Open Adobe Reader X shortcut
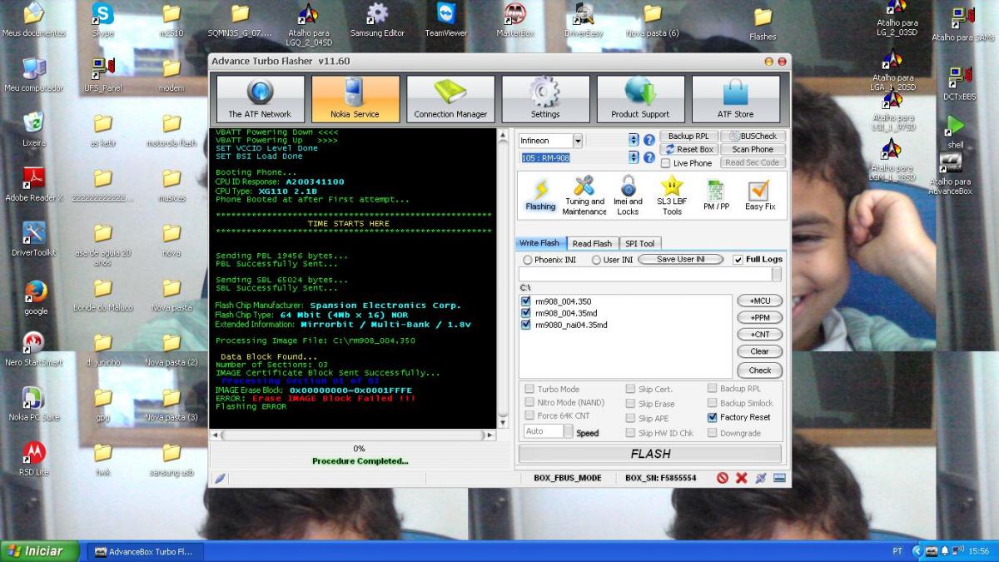Screen dimensions: 999x562 (33, 185)
